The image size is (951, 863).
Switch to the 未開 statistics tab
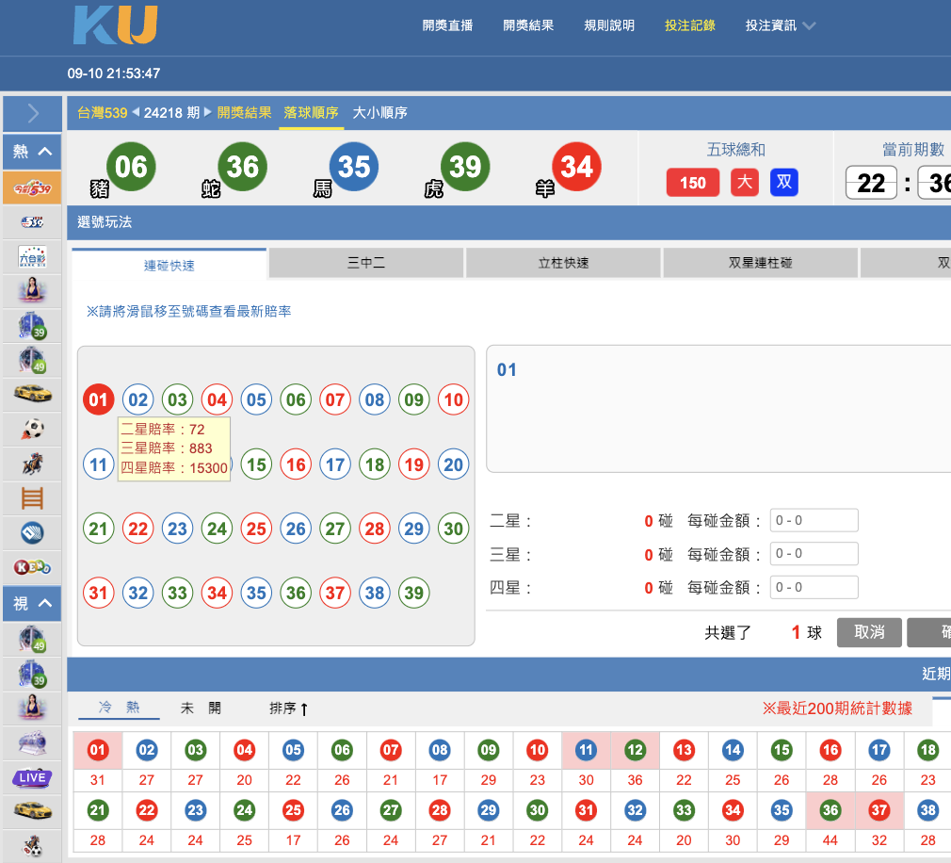pos(201,708)
